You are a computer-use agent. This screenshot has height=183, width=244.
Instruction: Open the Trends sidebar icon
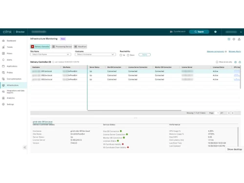[x=3, y=47]
